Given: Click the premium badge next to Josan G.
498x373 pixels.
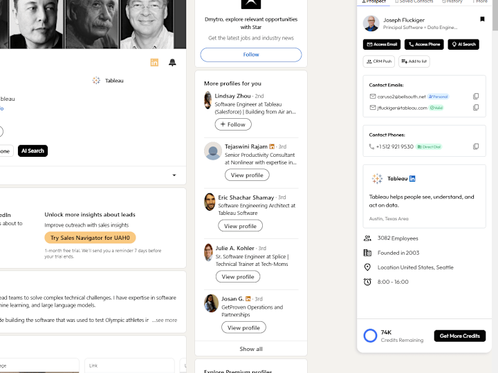Looking at the screenshot, I should pos(248,299).
